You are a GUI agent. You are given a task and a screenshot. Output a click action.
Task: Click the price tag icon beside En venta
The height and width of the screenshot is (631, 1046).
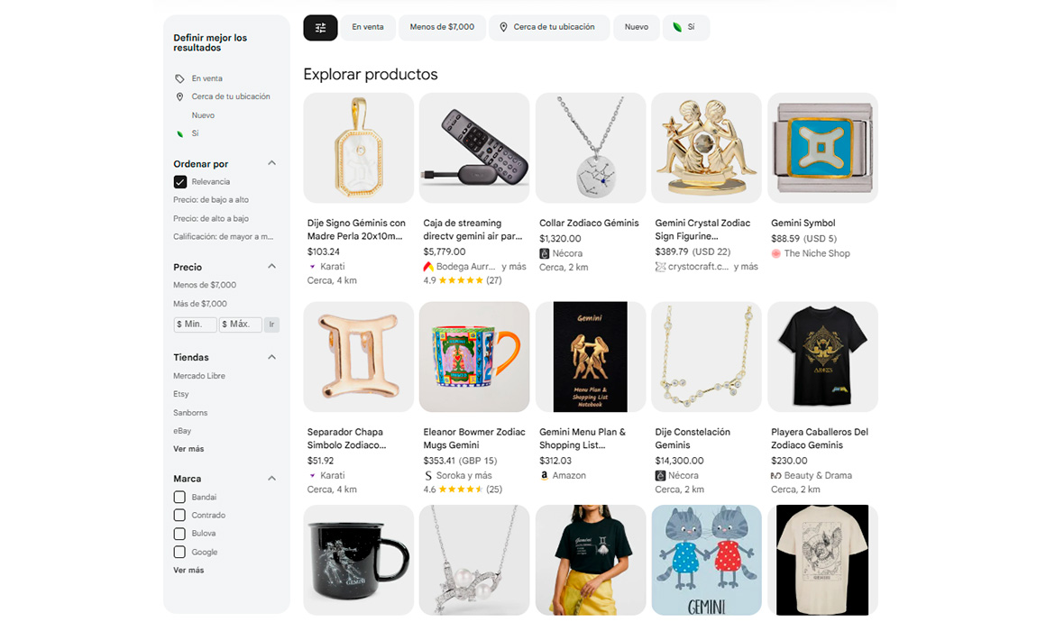180,79
